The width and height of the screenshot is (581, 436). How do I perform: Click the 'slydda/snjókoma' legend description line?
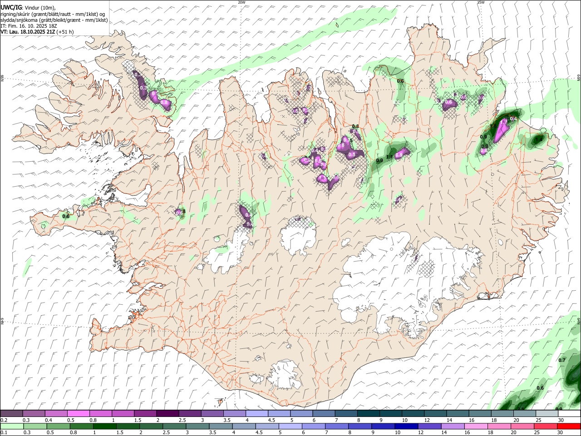click(x=54, y=20)
